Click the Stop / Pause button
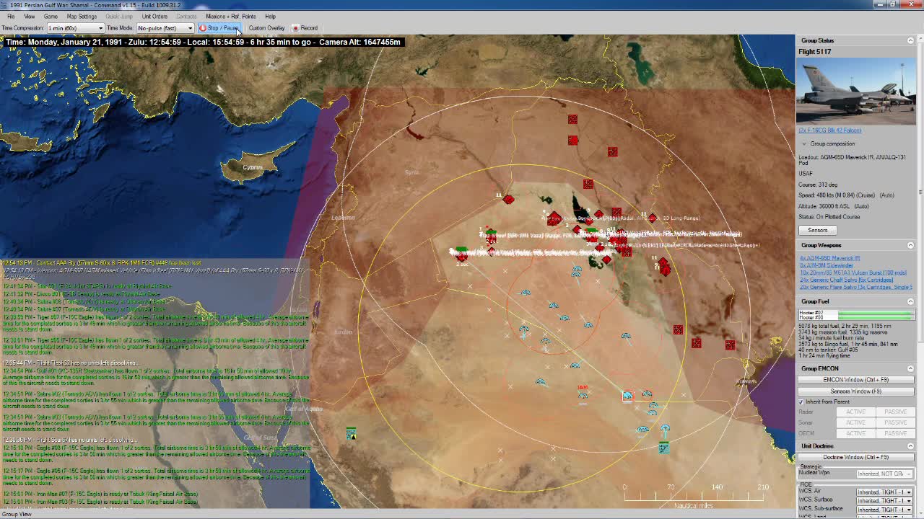 coord(219,28)
